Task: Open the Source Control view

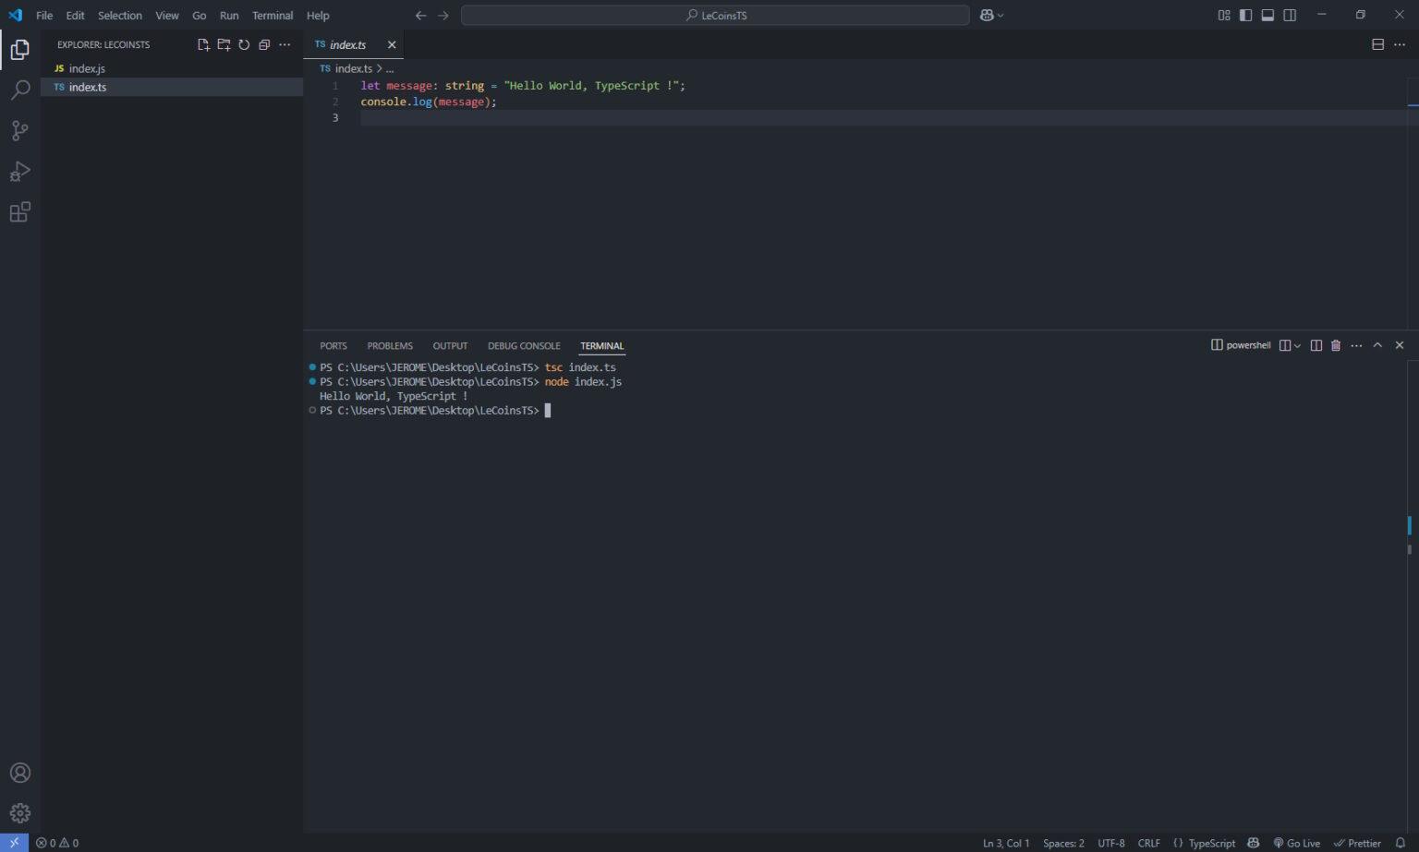Action: tap(19, 130)
